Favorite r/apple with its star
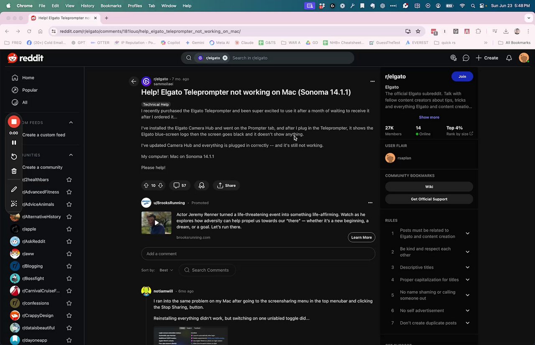The width and height of the screenshot is (535, 345). (69, 229)
